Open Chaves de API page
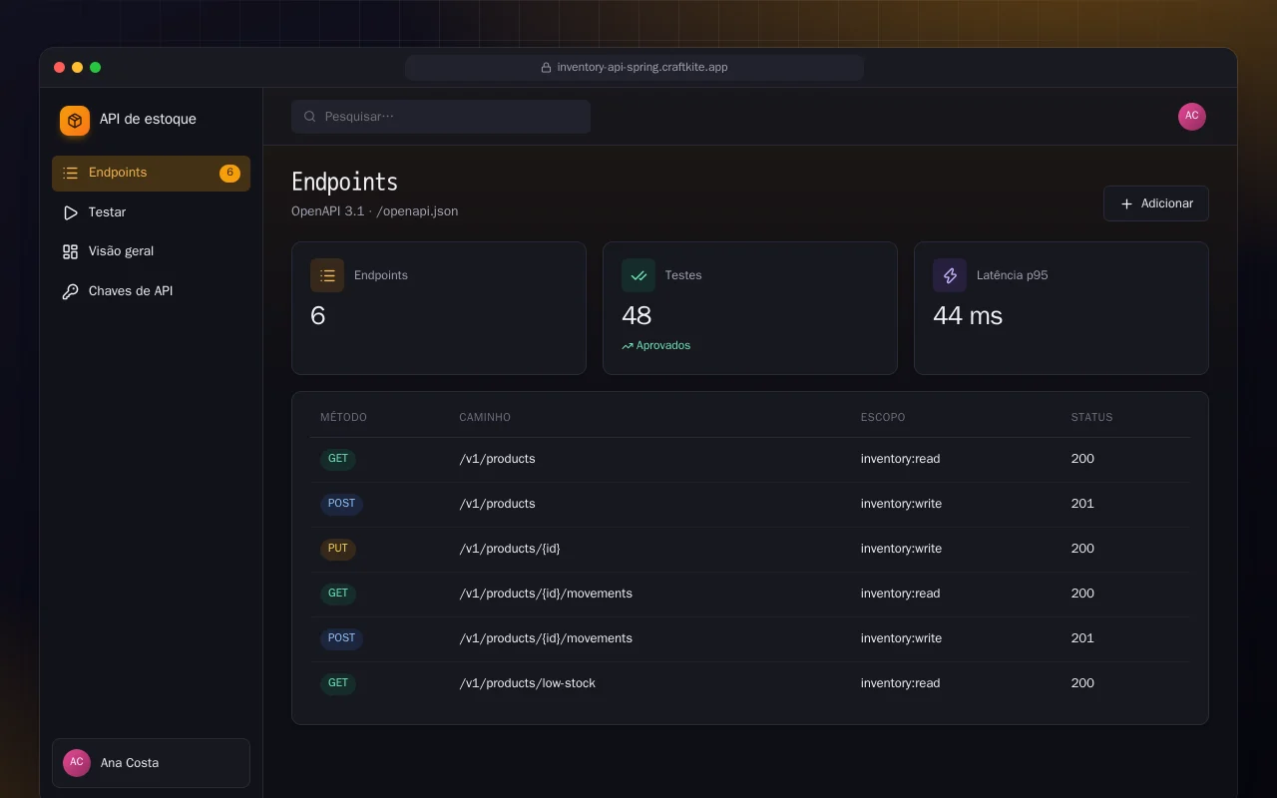Viewport: 1277px width, 798px height. tap(151, 291)
